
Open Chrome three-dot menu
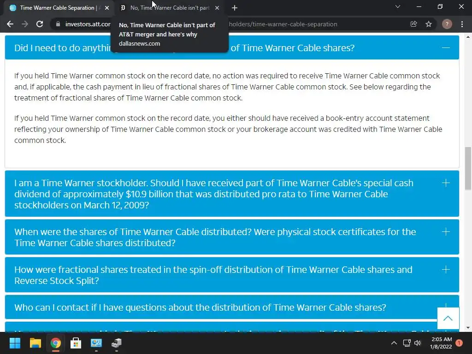pos(462,24)
